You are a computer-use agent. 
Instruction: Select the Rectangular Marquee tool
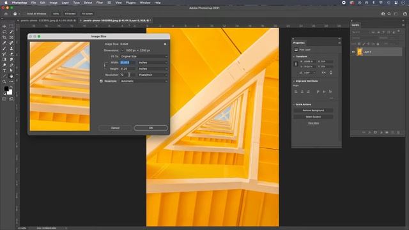click(x=12, y=26)
